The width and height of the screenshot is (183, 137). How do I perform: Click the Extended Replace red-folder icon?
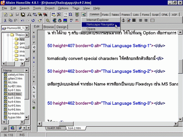click(45, 15)
